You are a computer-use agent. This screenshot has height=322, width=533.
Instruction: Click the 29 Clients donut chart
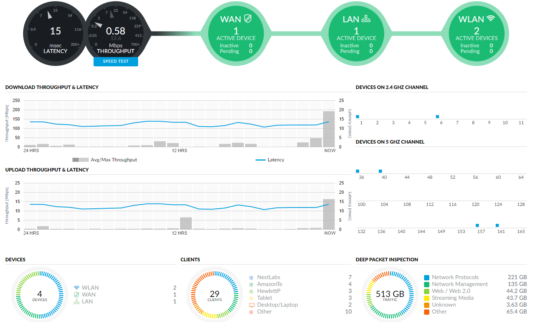click(x=214, y=295)
